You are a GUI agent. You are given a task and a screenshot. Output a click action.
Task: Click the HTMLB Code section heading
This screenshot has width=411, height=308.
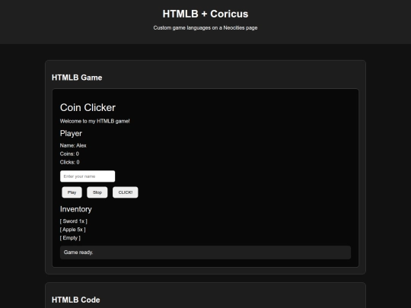point(76,300)
